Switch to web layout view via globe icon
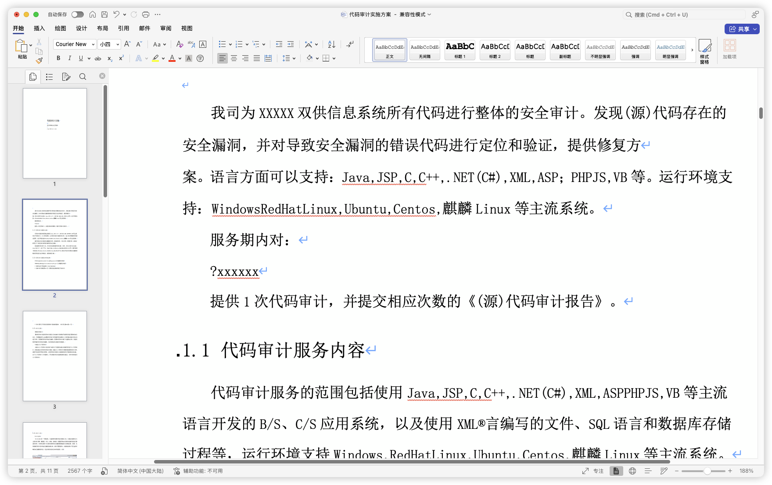Image resolution: width=772 pixels, height=485 pixels. (x=632, y=471)
